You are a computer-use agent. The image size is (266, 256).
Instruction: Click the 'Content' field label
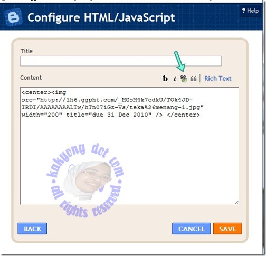(x=31, y=78)
